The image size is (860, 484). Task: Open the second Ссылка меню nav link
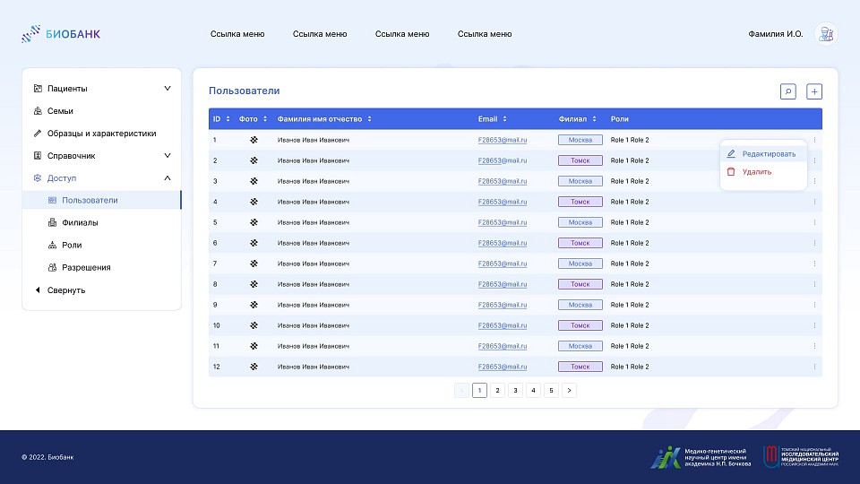pyautogui.click(x=320, y=34)
